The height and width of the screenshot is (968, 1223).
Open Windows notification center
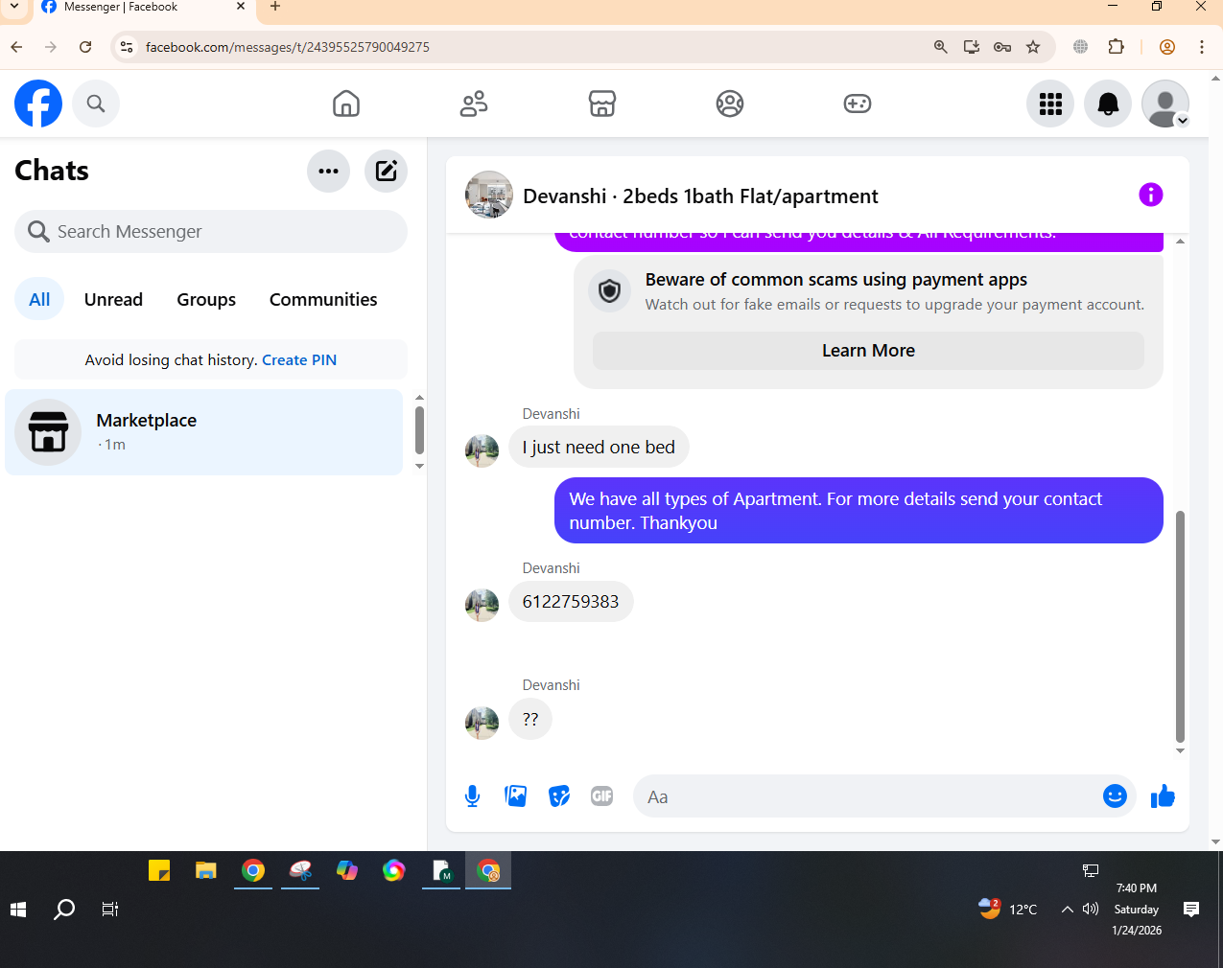1191,910
